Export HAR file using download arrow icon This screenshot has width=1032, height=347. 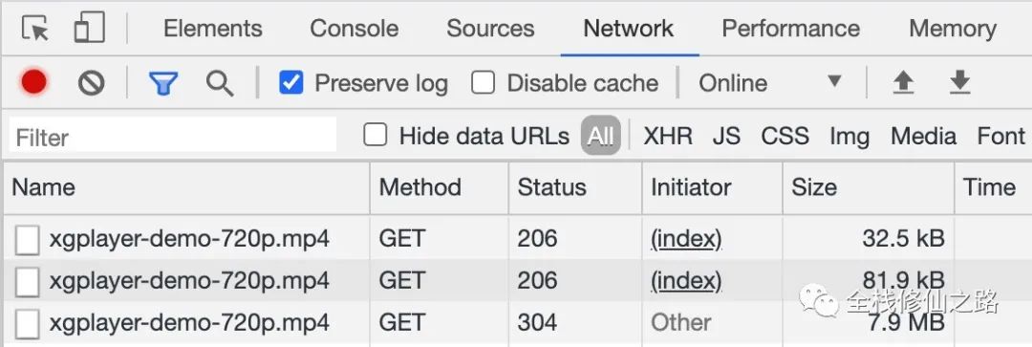[960, 83]
